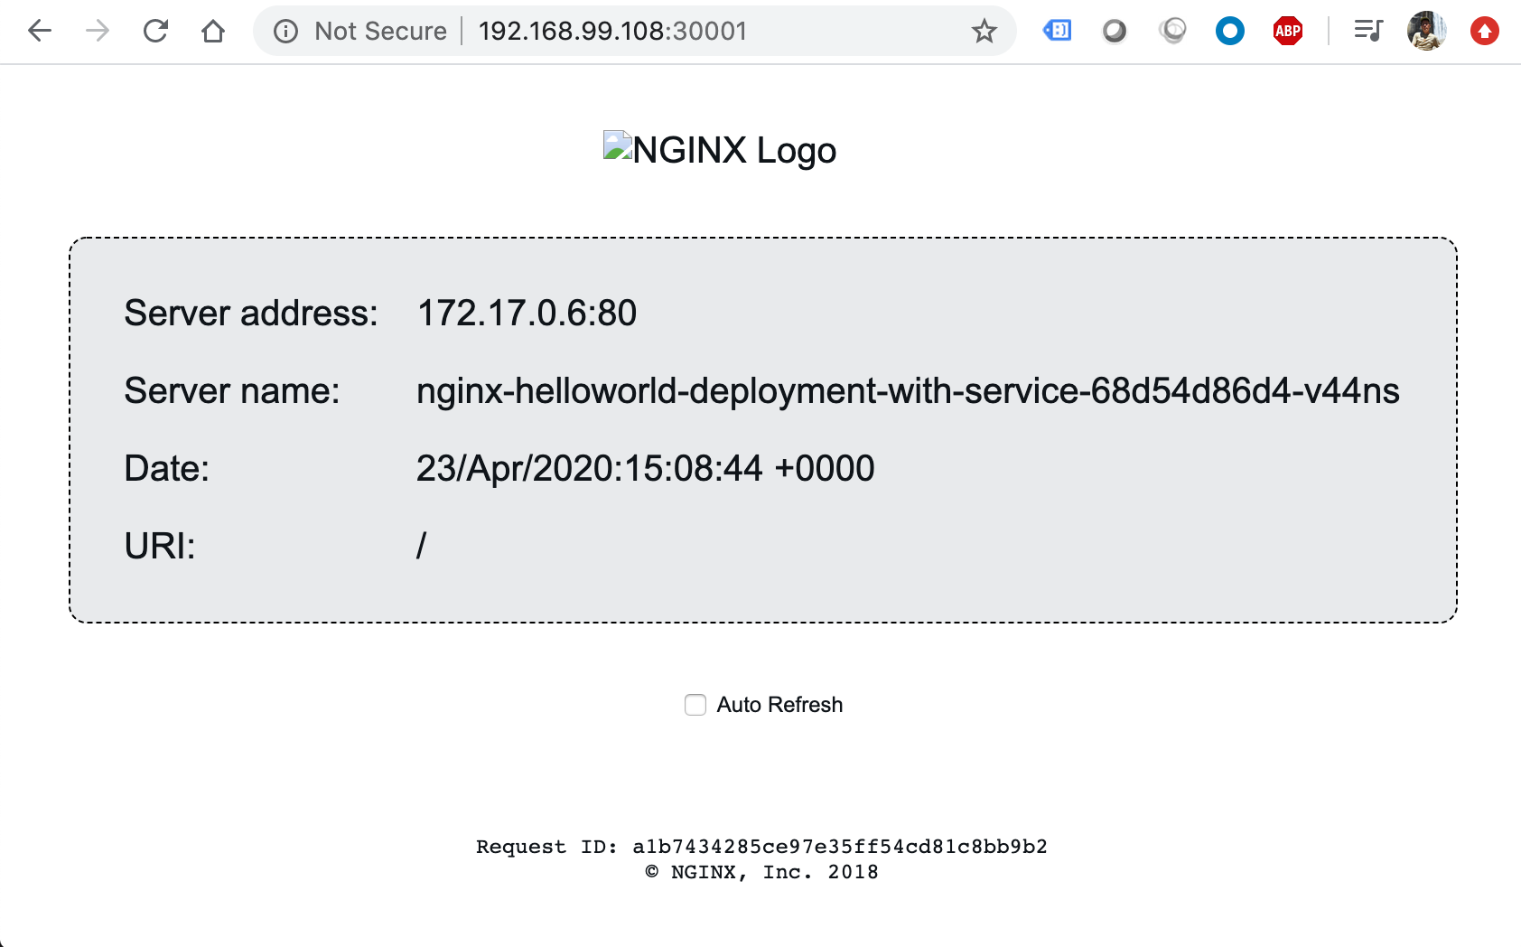Click the Not Secure label
This screenshot has height=947, width=1521.
(380, 32)
